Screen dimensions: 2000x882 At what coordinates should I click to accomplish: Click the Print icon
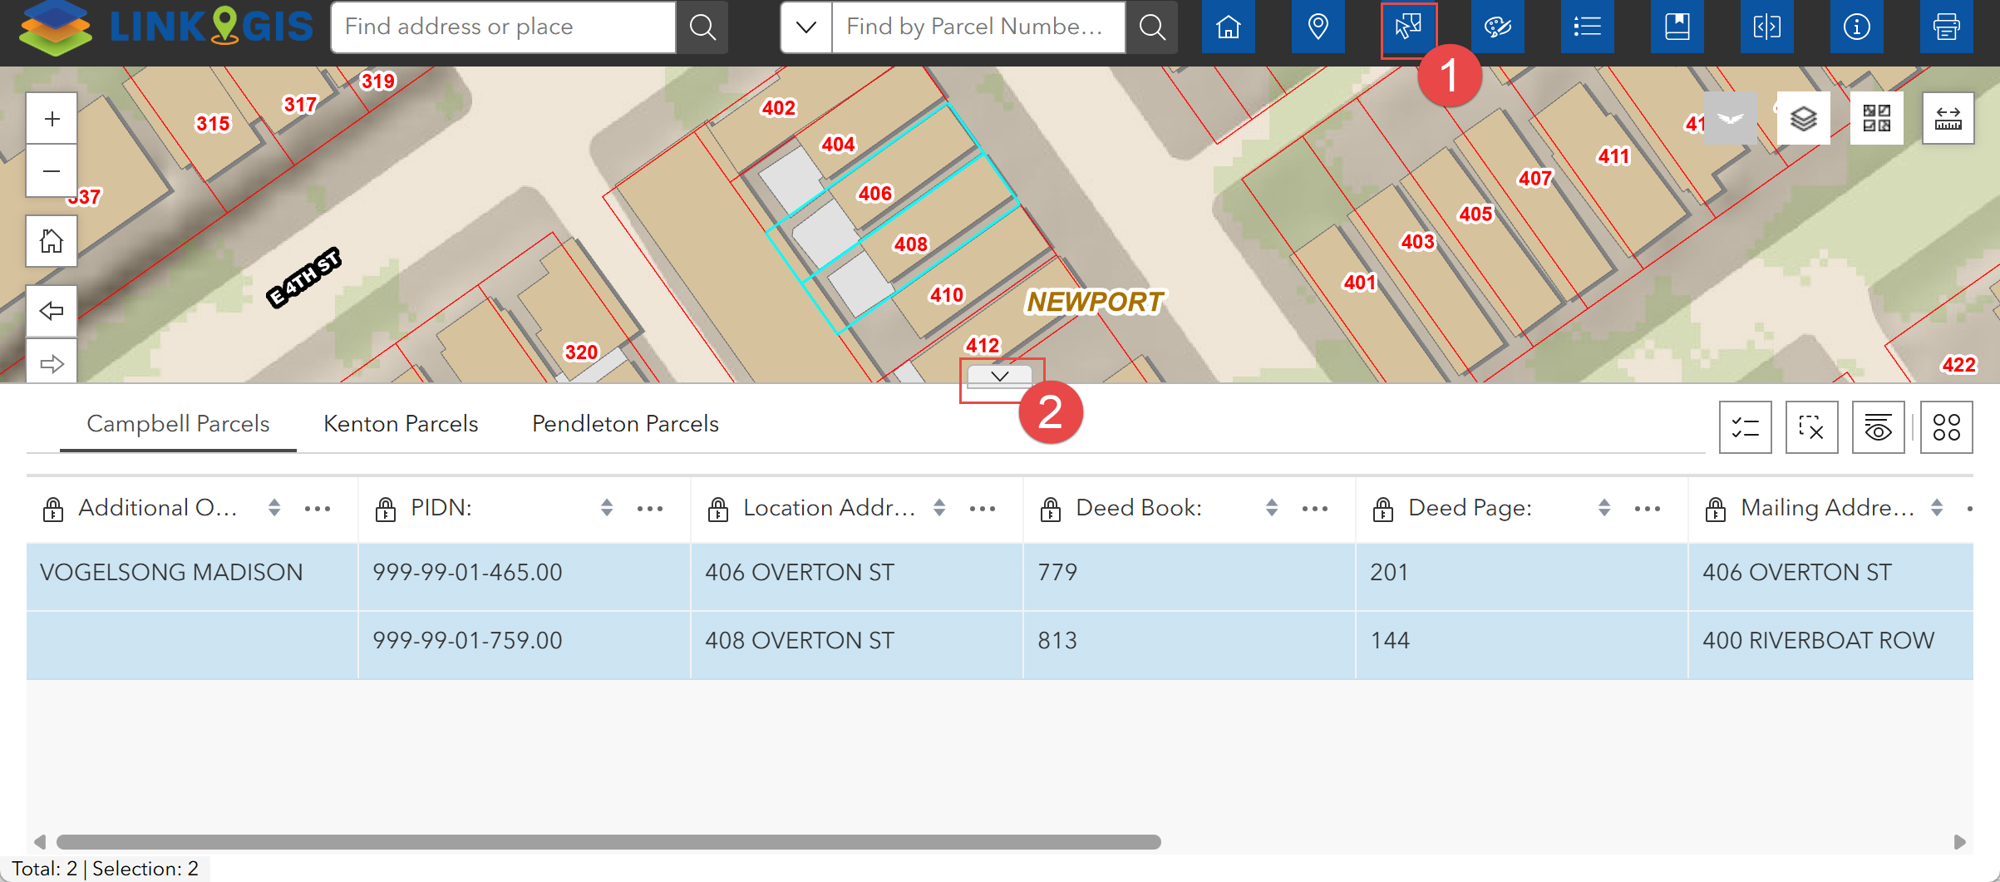pos(1946,27)
